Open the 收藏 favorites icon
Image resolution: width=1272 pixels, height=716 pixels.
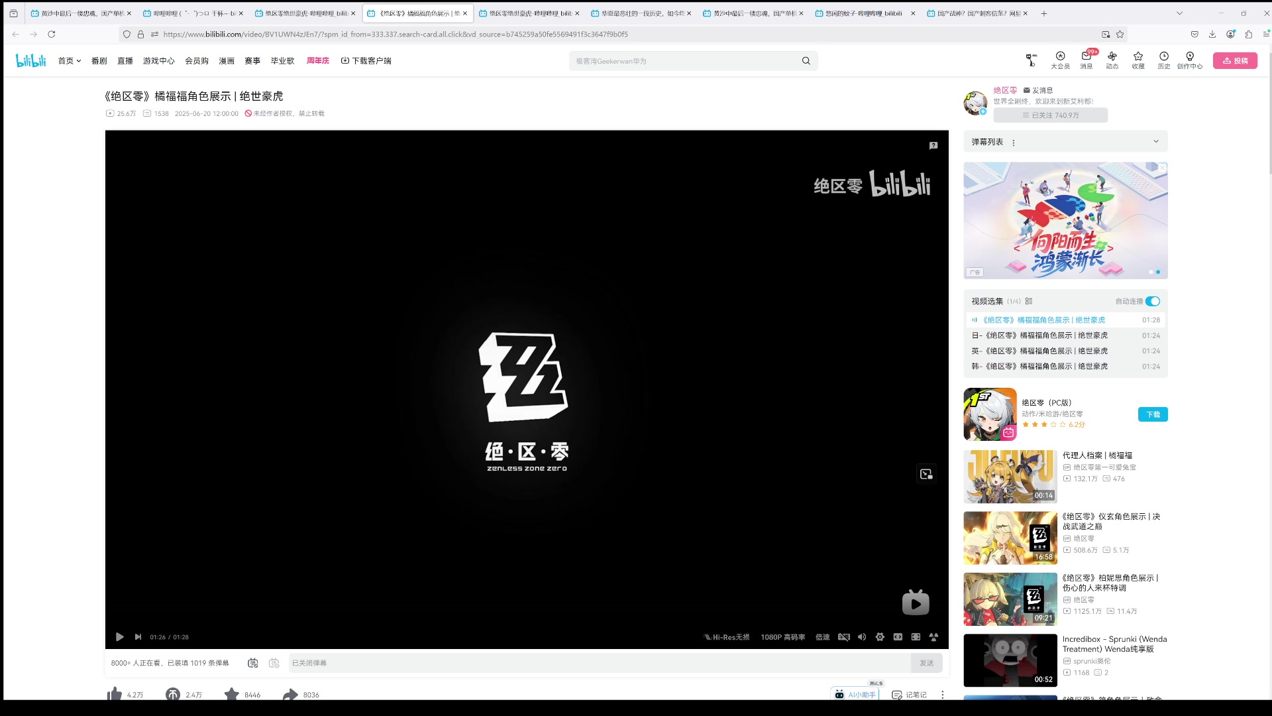[x=1138, y=60]
